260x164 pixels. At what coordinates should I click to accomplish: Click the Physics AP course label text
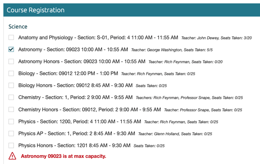tap(77, 134)
